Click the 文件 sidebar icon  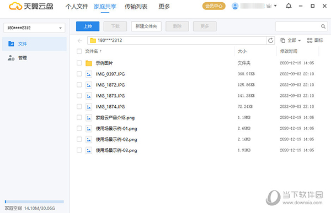click(x=11, y=43)
